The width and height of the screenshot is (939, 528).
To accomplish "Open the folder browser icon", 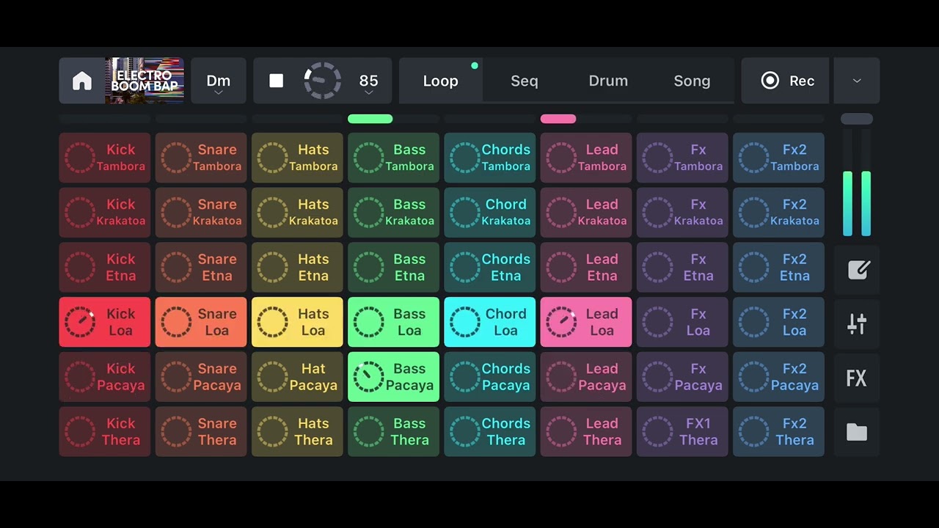I will (857, 433).
